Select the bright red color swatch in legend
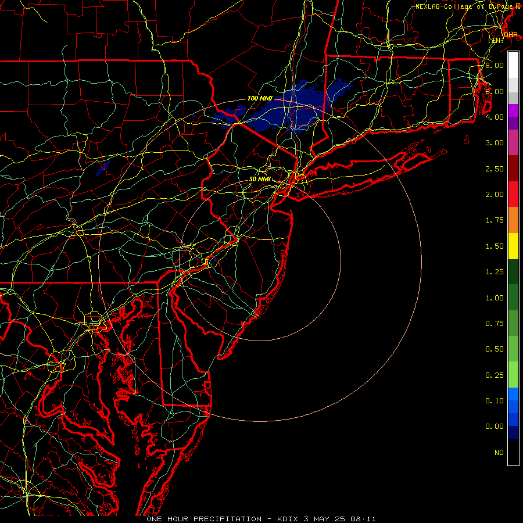 513,194
